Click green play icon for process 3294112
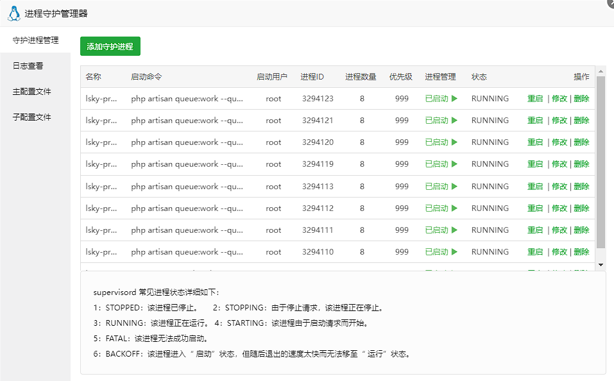The width and height of the screenshot is (614, 381). tap(454, 208)
